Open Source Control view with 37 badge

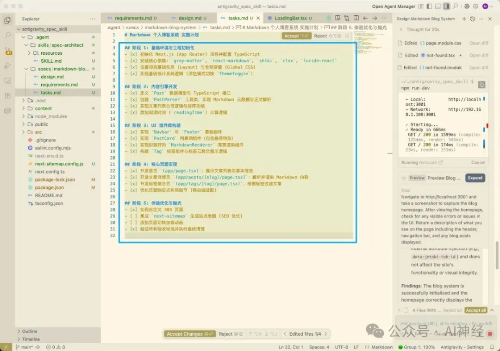pos(7,50)
